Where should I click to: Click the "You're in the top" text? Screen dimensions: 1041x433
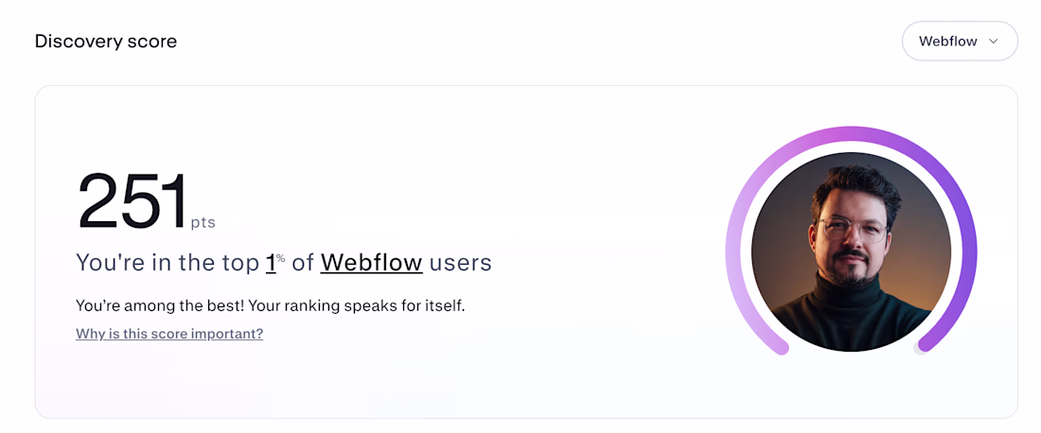coord(168,263)
